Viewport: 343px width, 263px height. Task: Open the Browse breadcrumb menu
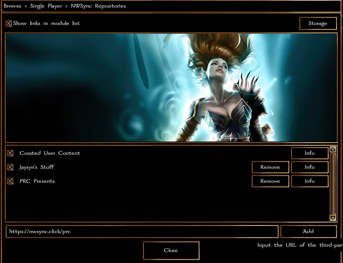point(12,6)
